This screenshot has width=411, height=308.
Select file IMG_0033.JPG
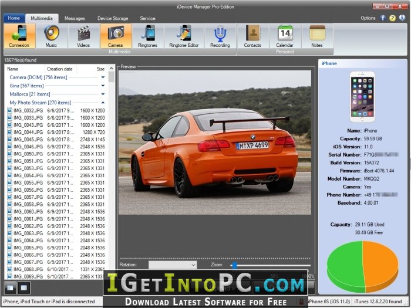pyautogui.click(x=56, y=118)
